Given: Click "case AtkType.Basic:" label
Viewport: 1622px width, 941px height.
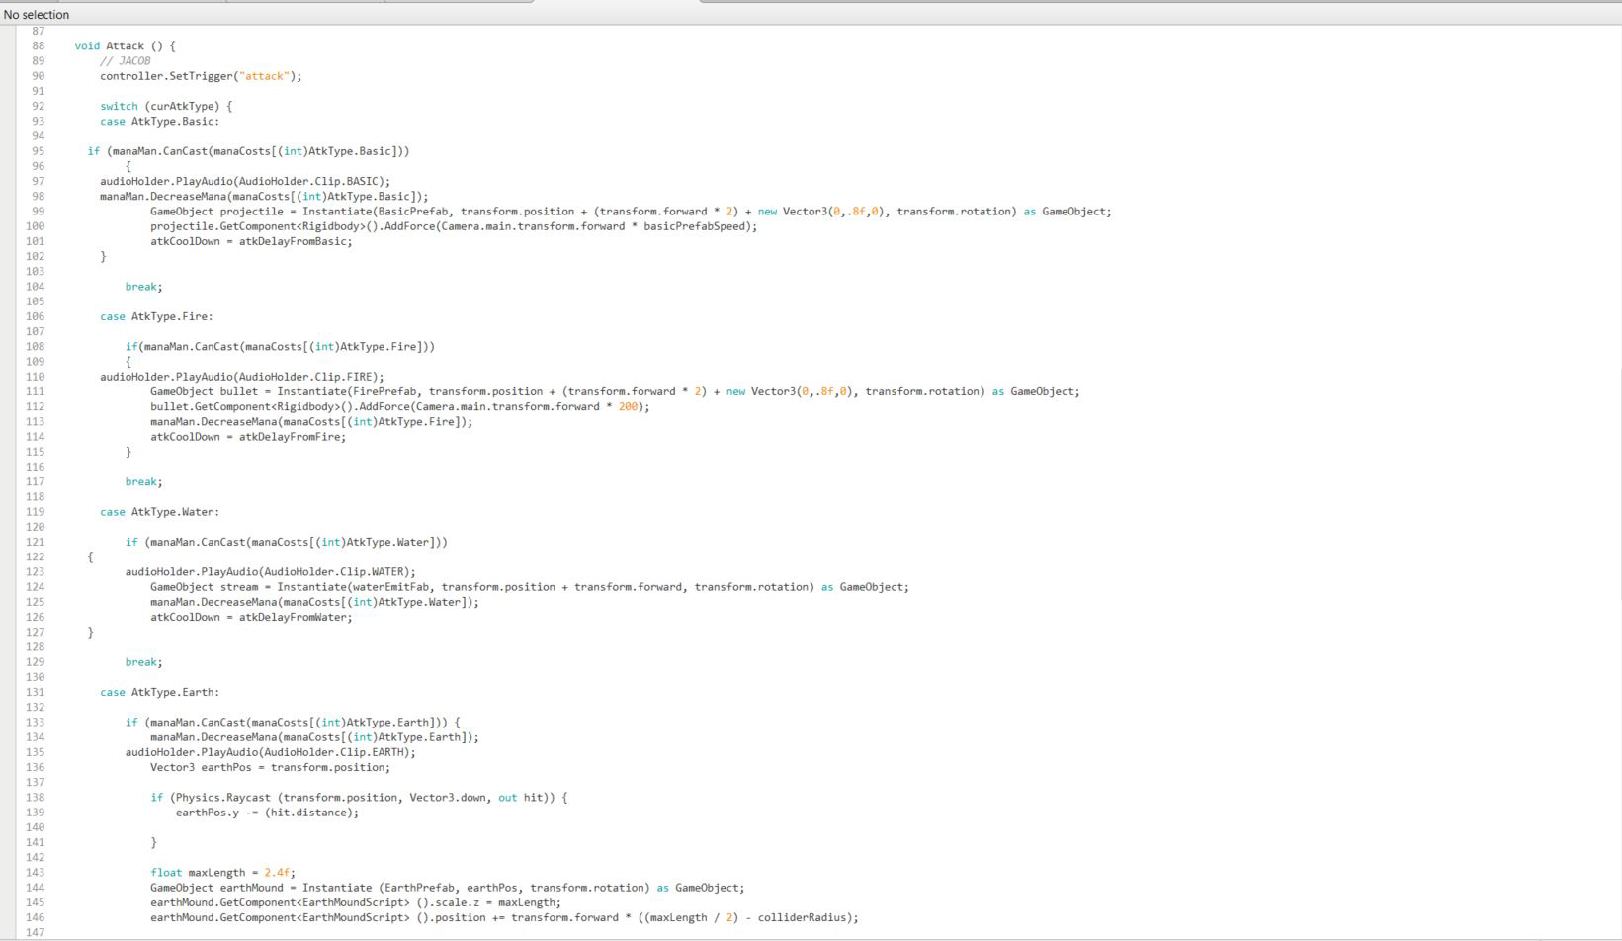Looking at the screenshot, I should click(x=159, y=122).
